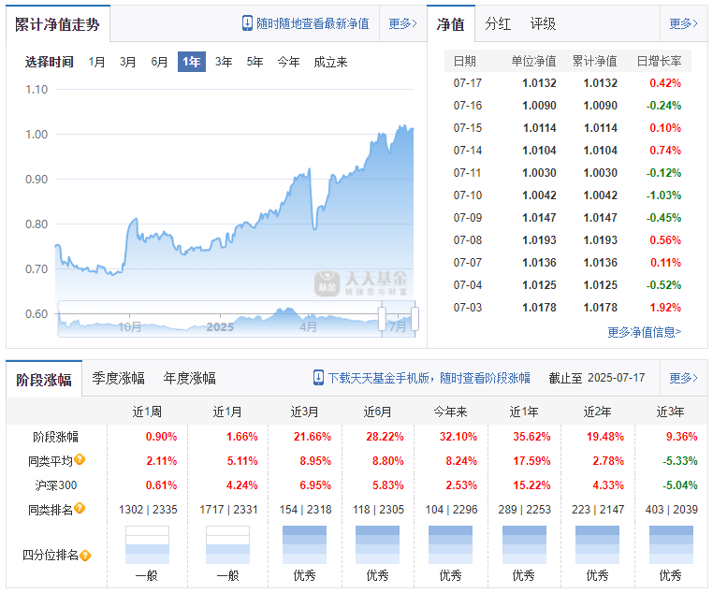Select the 1月 time range

tap(96, 62)
